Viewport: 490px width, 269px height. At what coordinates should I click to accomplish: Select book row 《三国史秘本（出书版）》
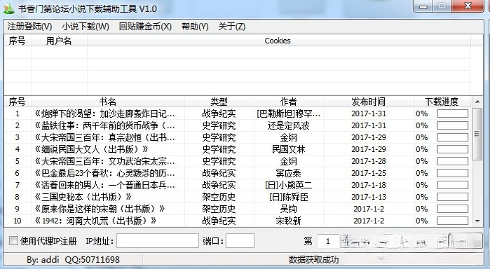(x=237, y=197)
